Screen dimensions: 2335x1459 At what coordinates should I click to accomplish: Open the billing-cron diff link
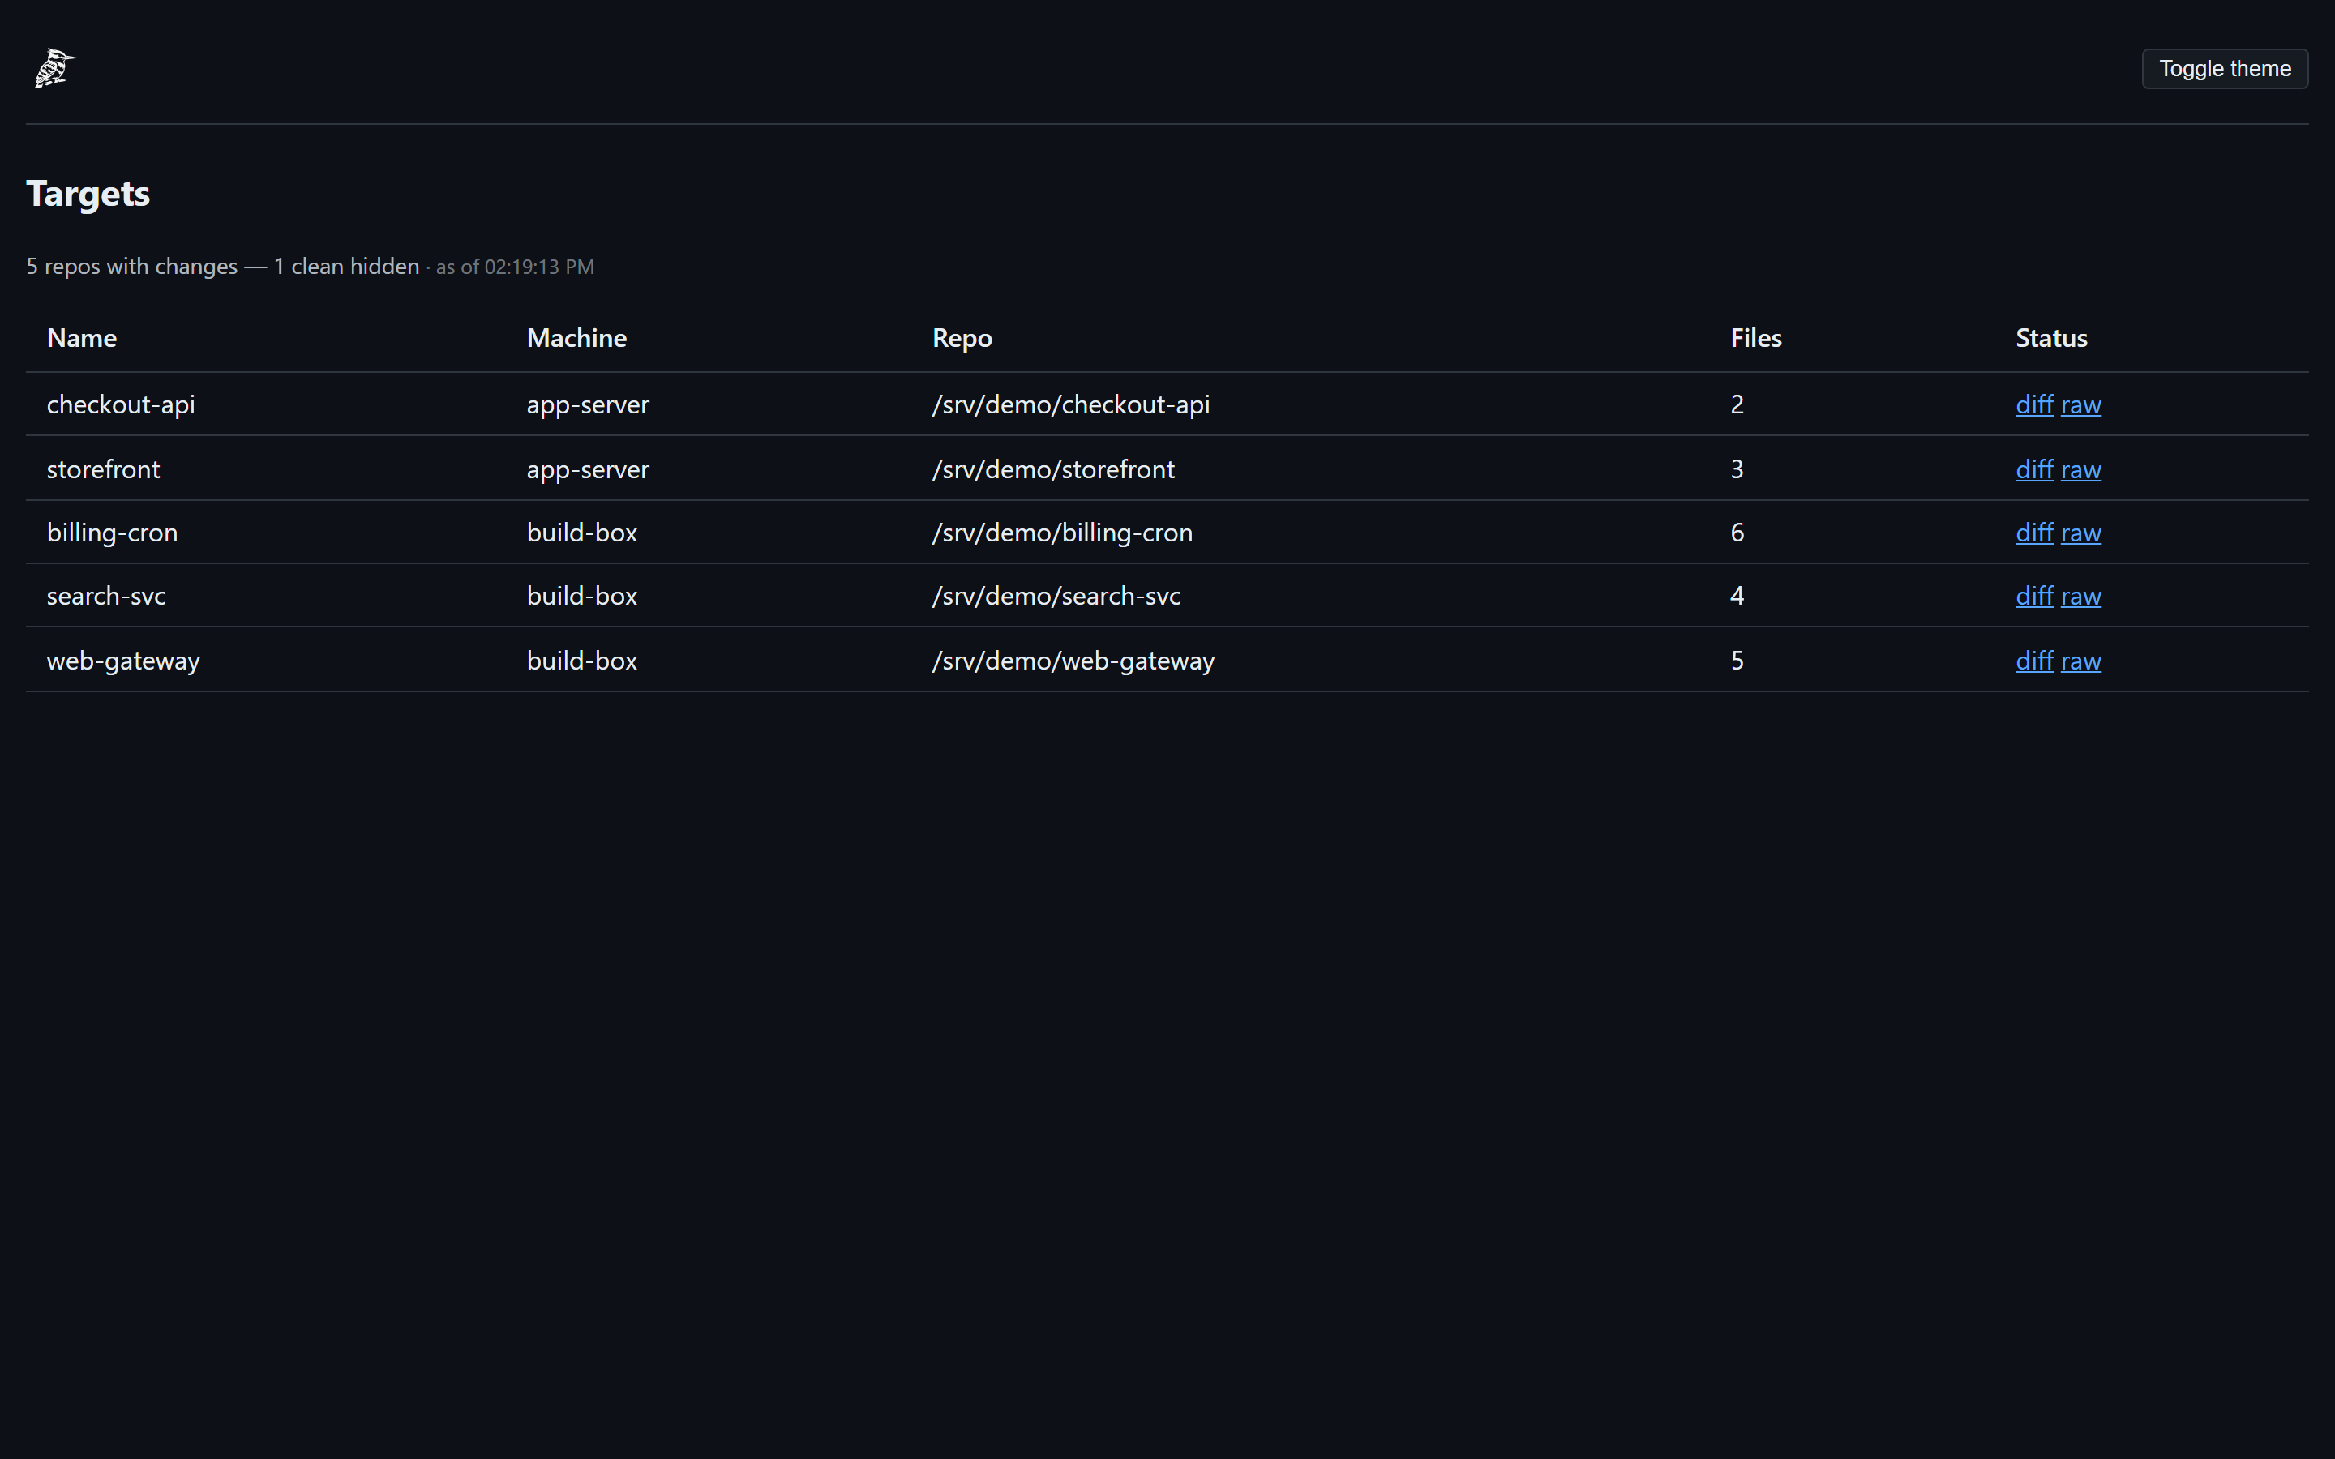(x=2034, y=533)
